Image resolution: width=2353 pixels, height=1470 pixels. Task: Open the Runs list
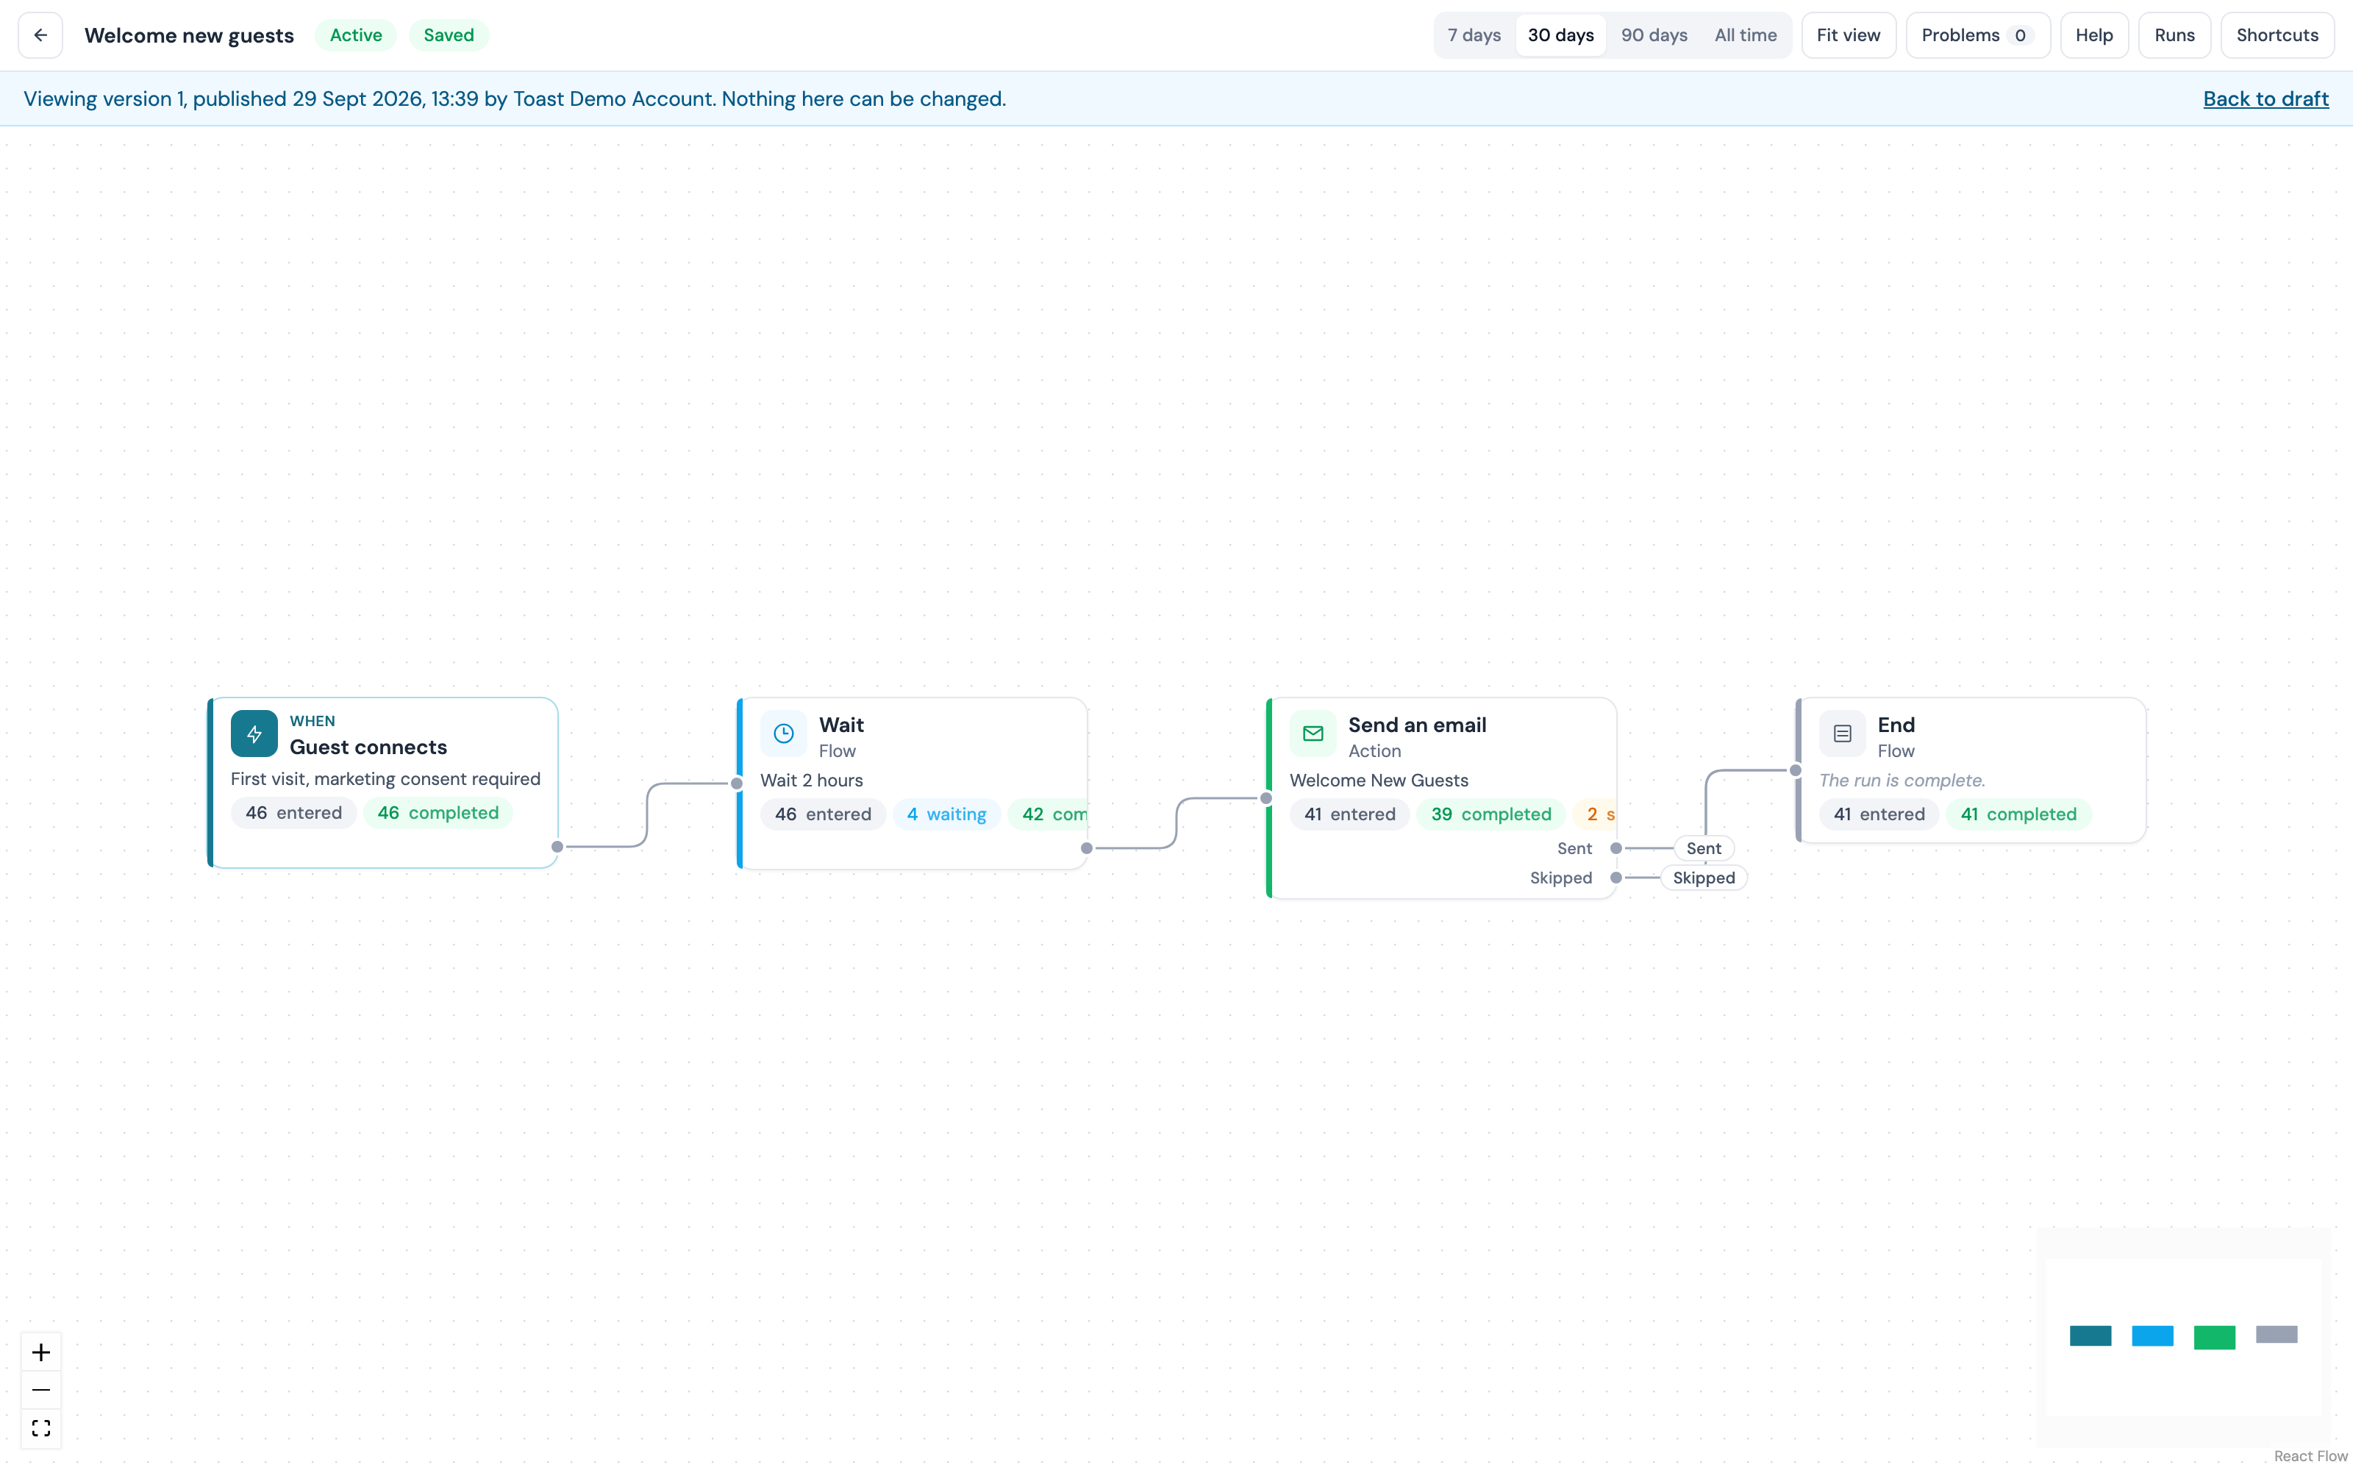2174,35
